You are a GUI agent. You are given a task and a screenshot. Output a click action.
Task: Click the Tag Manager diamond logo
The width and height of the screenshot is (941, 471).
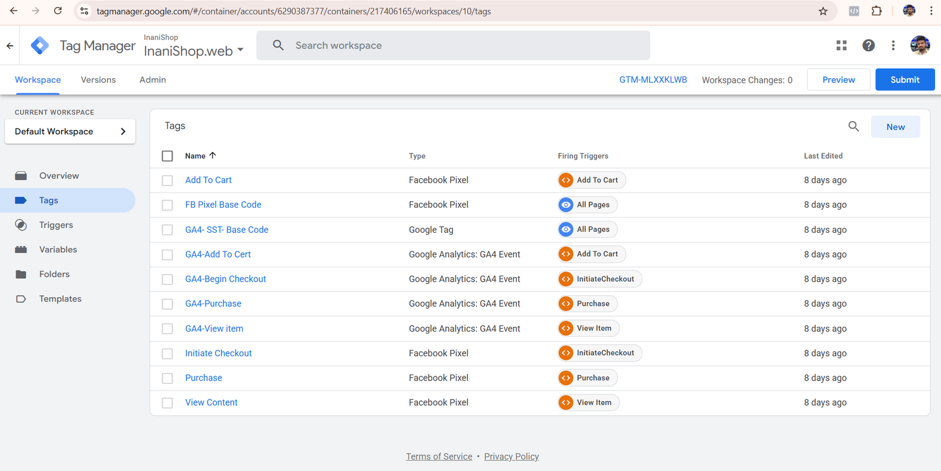40,45
